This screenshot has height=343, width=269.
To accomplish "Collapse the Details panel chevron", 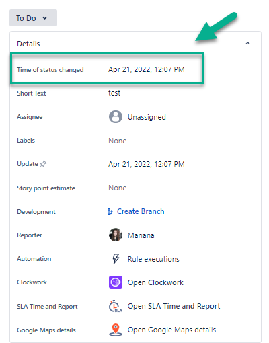I will [x=247, y=43].
